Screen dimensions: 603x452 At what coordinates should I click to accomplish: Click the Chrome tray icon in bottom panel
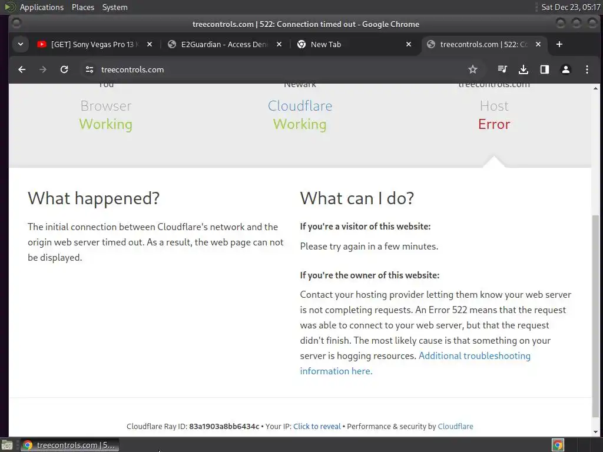[558, 445]
